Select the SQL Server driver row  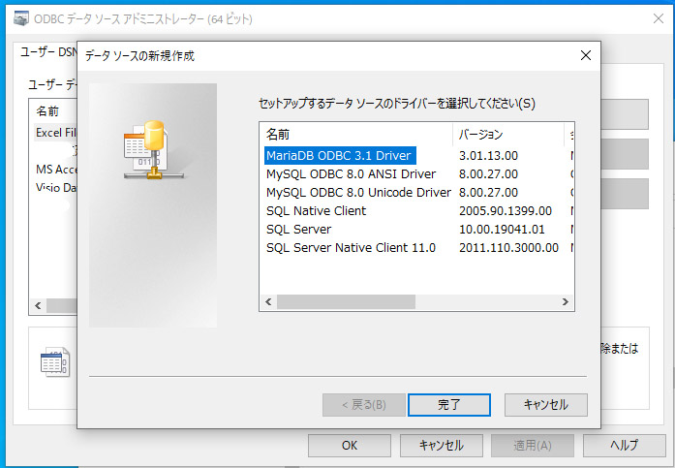point(298,230)
